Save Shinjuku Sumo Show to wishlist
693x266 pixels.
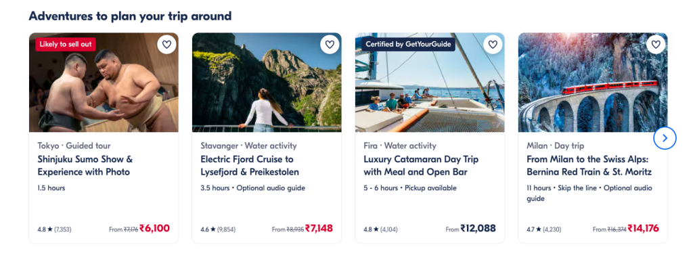[166, 45]
